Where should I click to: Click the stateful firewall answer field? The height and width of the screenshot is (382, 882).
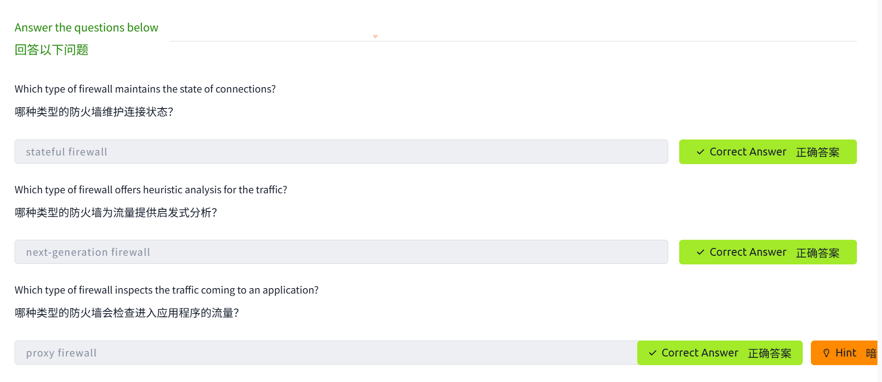tap(341, 152)
